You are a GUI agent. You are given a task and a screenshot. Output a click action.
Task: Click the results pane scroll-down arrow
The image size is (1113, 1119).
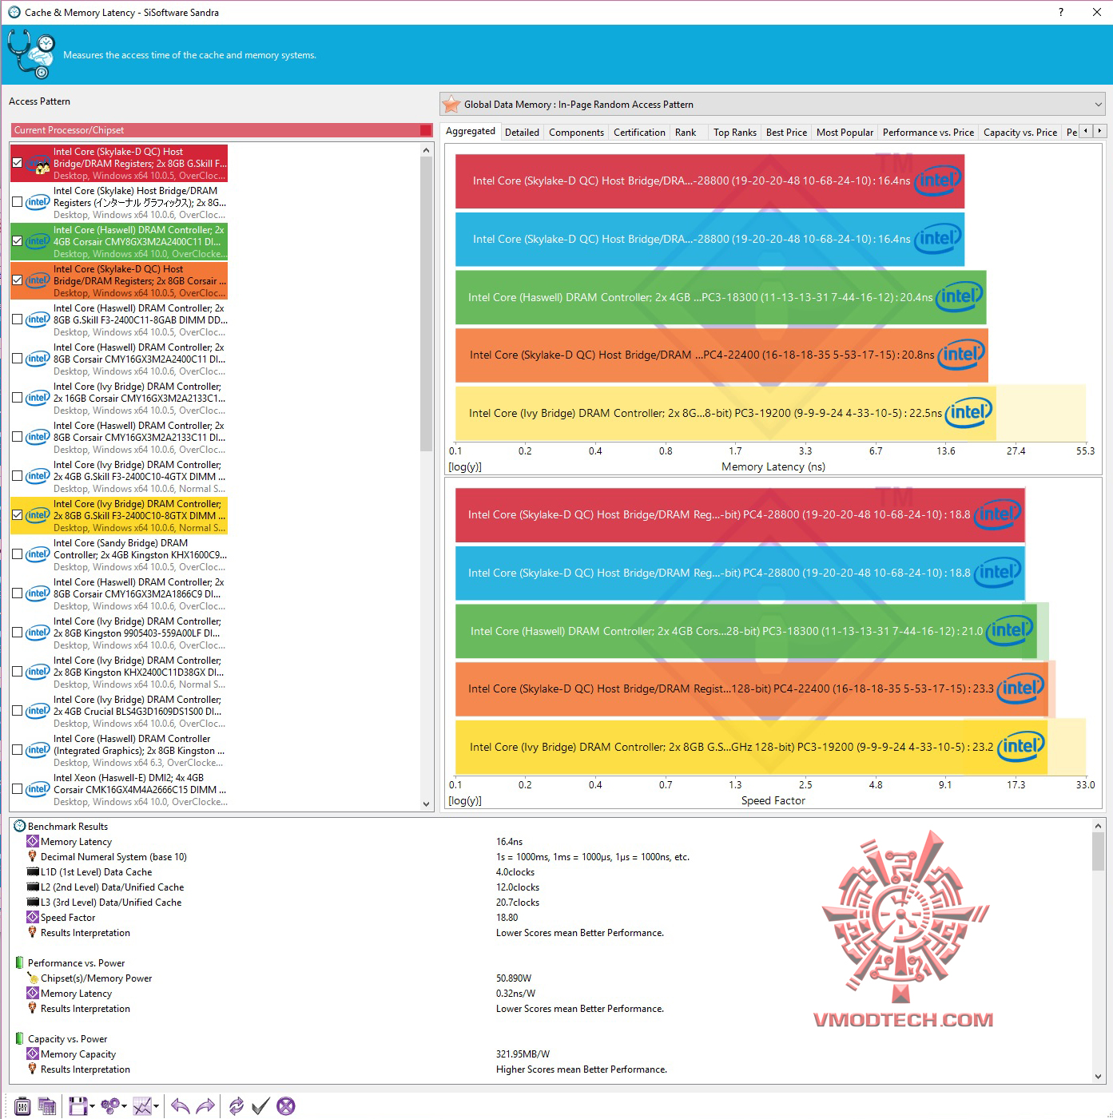[1099, 1076]
